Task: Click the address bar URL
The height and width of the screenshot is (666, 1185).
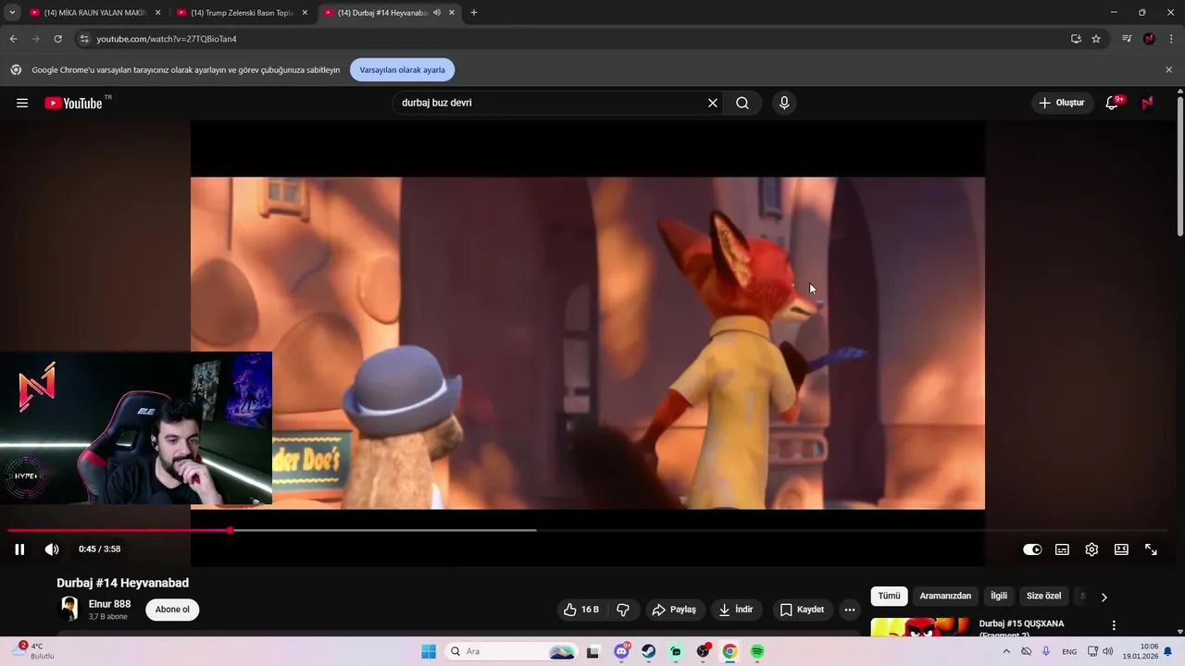Action: [x=167, y=39]
